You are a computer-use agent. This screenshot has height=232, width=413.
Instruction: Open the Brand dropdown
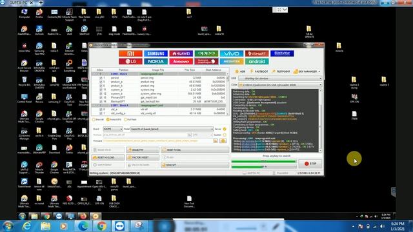point(113,129)
